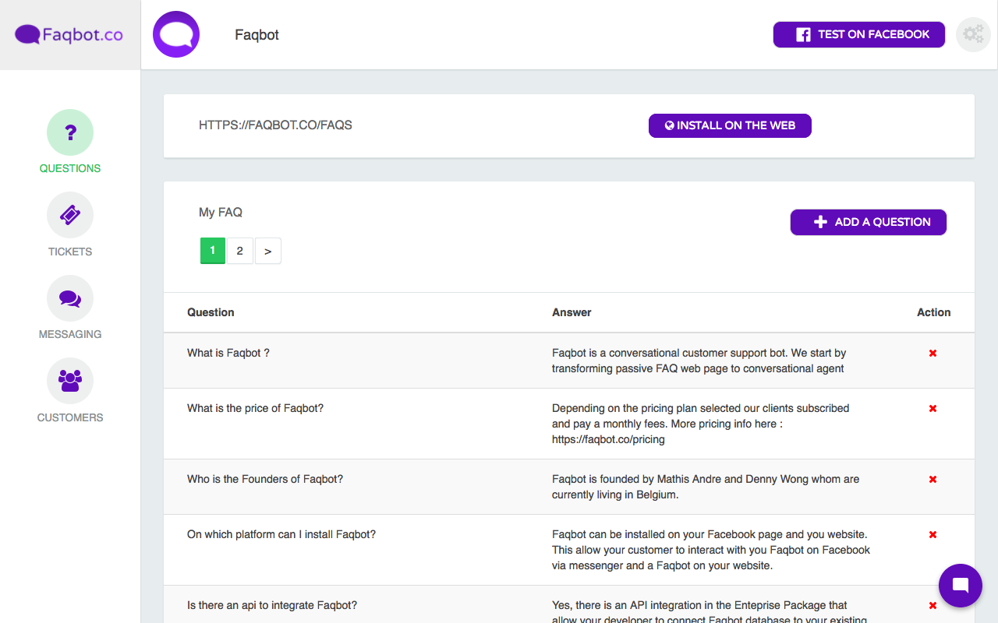Image resolution: width=998 pixels, height=623 pixels.
Task: Click the Action column header
Action: 934,312
